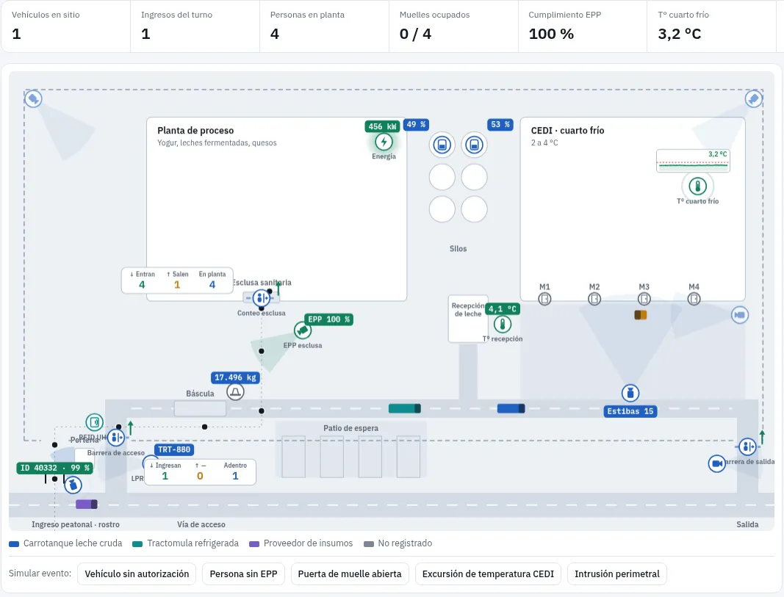Select the silo icon labeled 53 %
Image resolution: width=784 pixels, height=597 pixels.
coord(474,145)
